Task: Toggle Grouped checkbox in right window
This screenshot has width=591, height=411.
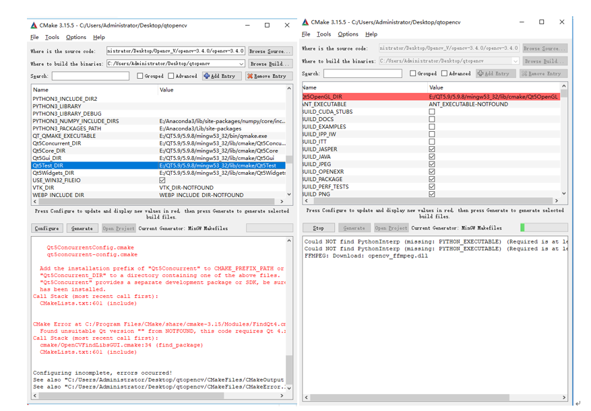Action: (412, 73)
